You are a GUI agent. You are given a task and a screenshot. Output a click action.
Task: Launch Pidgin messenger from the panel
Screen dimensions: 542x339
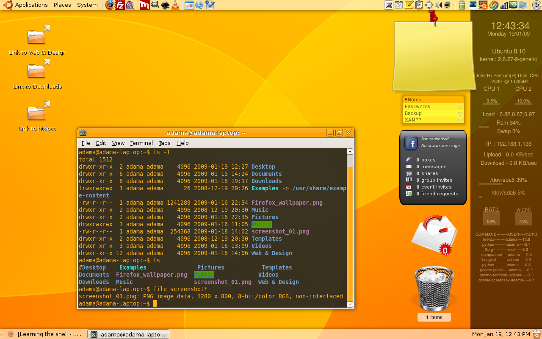[131, 5]
